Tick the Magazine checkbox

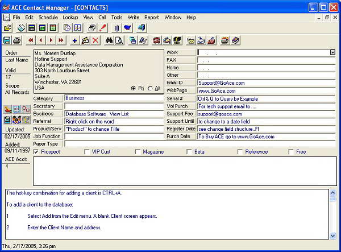point(138,152)
